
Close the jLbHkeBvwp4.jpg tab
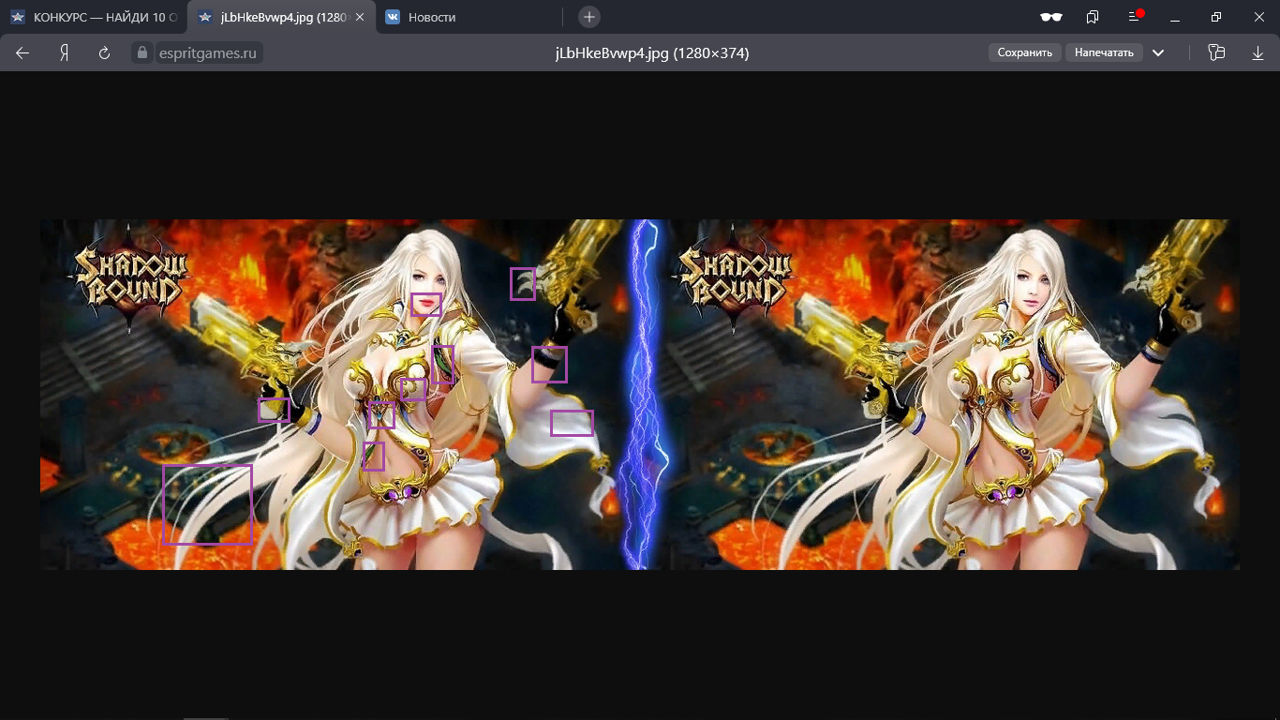360,17
